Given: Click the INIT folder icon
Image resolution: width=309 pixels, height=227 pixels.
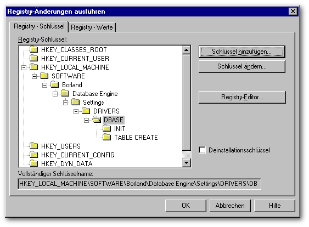Looking at the screenshot, I should [x=107, y=128].
